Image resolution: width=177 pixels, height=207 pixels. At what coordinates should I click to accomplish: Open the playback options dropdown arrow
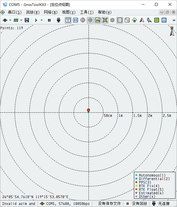click(42, 20)
